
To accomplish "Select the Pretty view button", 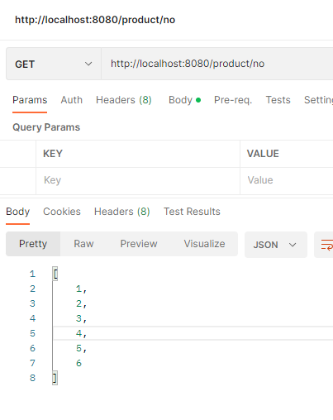I will 33,244.
